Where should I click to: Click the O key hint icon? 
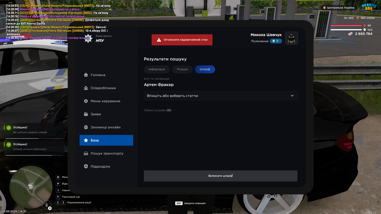click(x=58, y=177)
